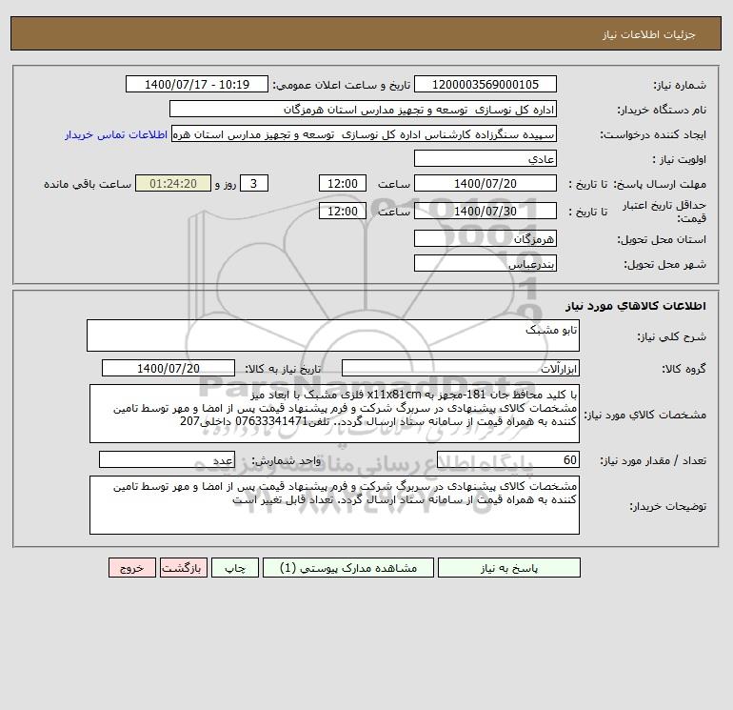Screen dimensions: 733x710
Task: Click remaining time field 01:24:20
Action: tap(173, 184)
